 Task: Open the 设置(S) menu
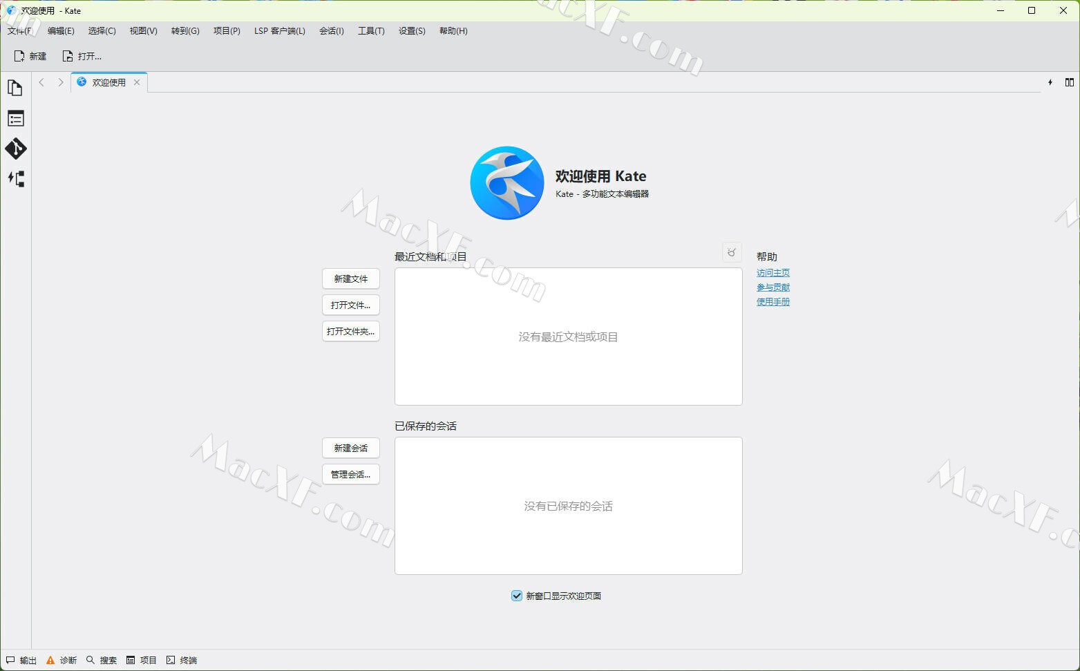(412, 31)
